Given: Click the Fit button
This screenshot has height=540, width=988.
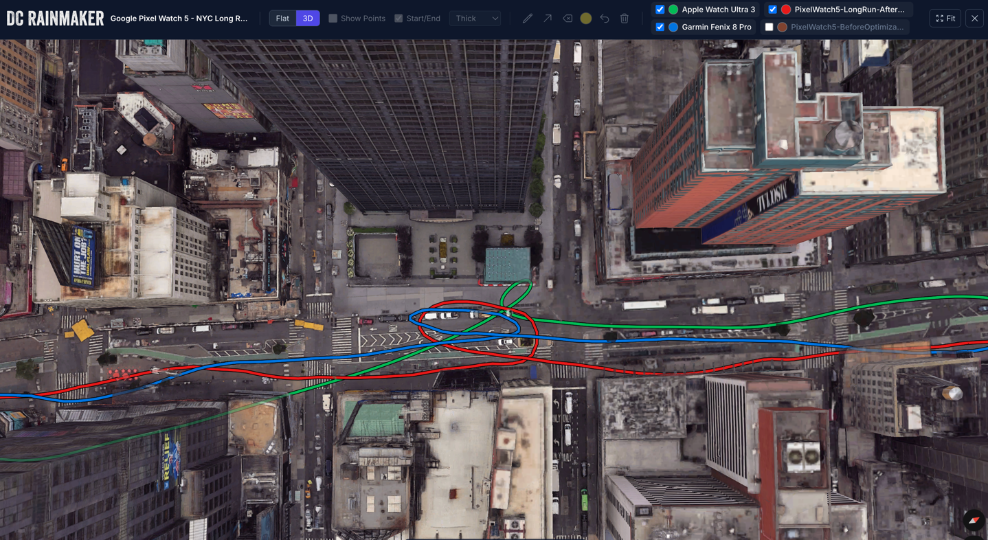Looking at the screenshot, I should pyautogui.click(x=945, y=19).
